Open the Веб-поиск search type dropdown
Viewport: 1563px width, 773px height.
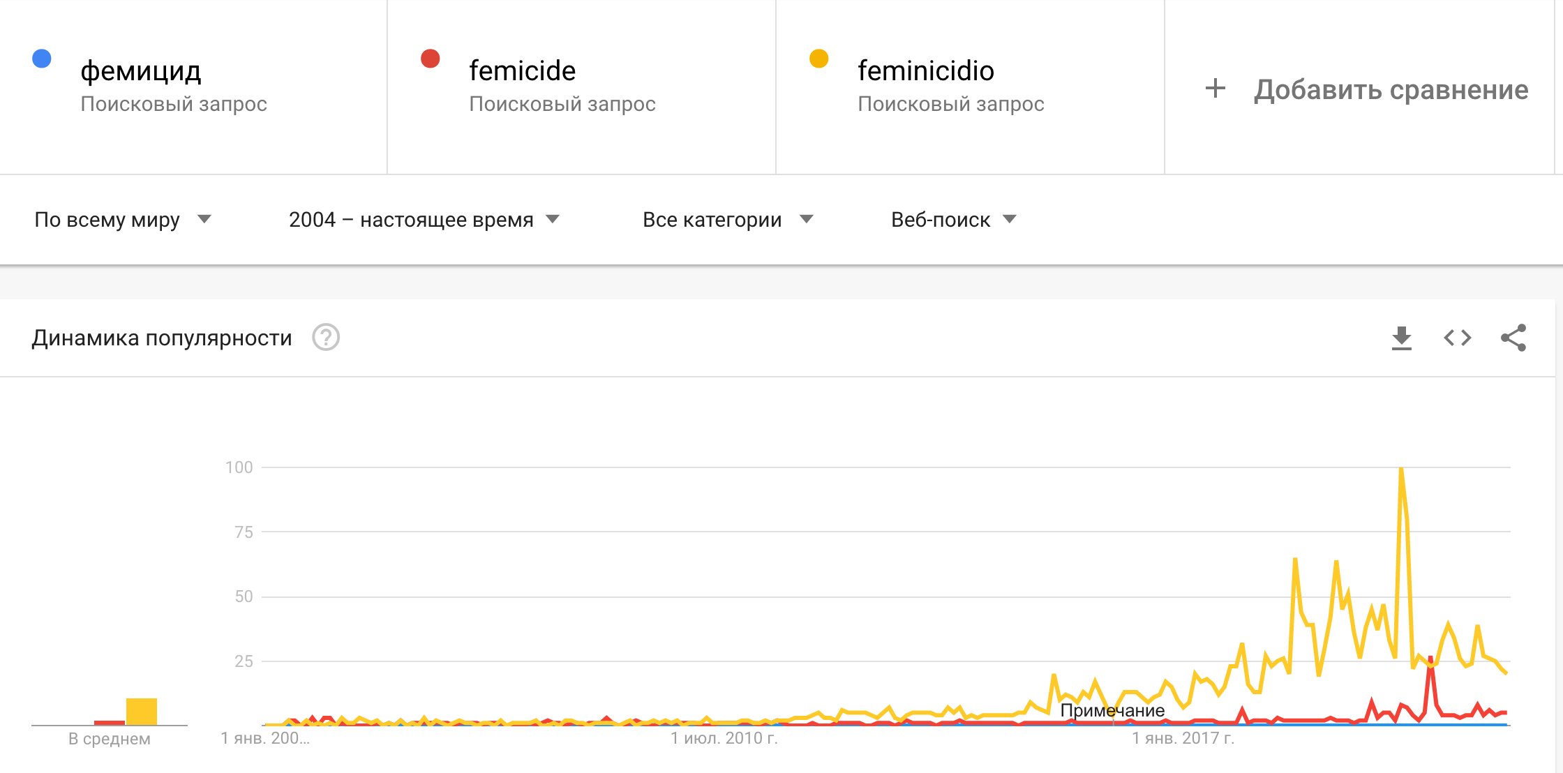point(954,220)
